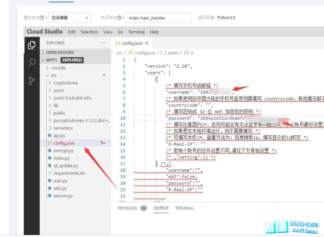Open api.py in the explorer
Screen dimensions: 324x237
75,135
